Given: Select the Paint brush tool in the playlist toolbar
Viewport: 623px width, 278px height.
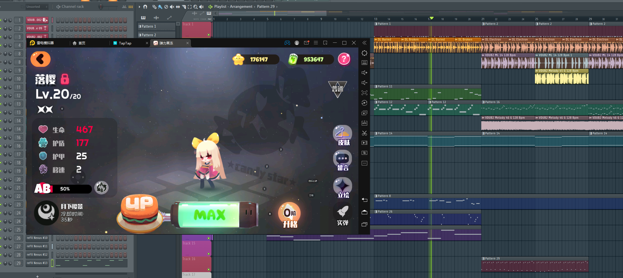Looking at the screenshot, I should coord(160,7).
